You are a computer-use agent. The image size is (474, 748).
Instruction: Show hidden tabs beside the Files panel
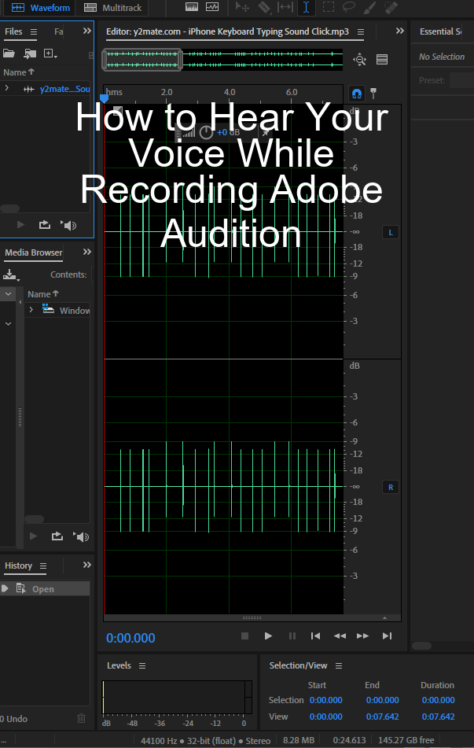pyautogui.click(x=86, y=31)
